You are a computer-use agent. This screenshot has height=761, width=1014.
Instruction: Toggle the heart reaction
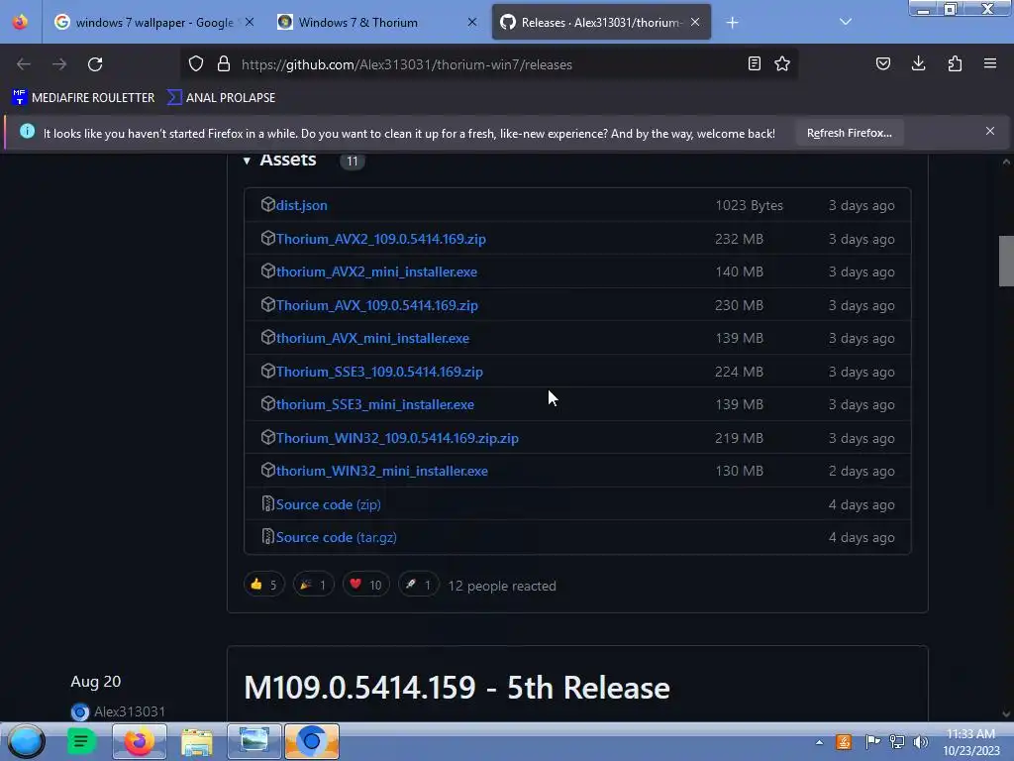coord(366,585)
